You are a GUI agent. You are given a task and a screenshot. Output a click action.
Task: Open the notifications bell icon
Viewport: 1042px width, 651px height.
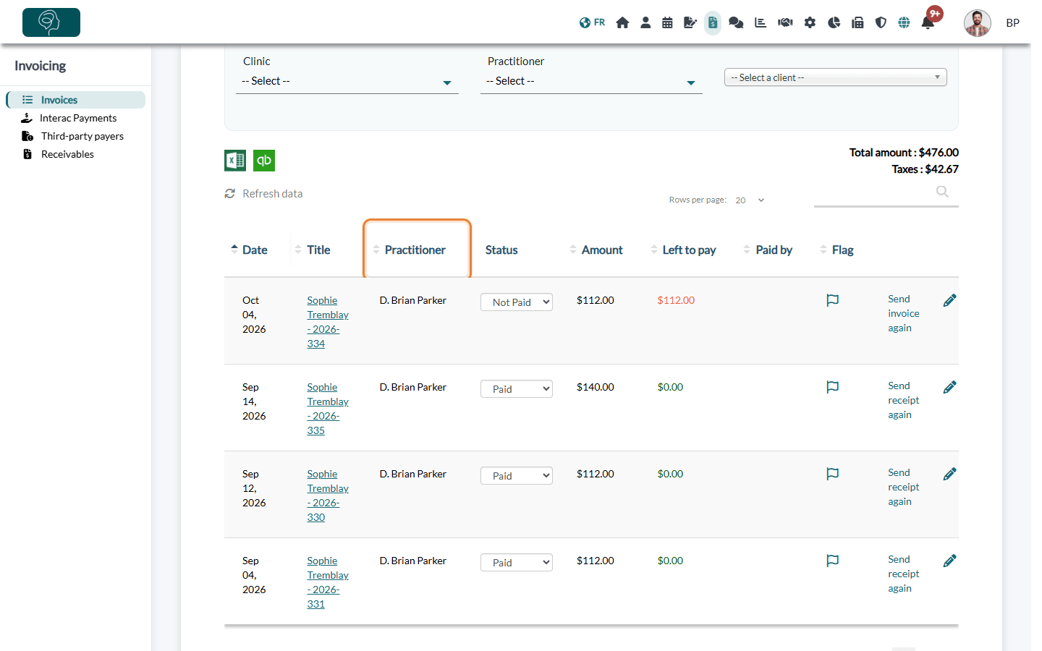[x=928, y=22]
